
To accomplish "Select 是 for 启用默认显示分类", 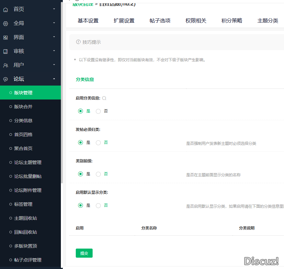I will pyautogui.click(x=80, y=205).
